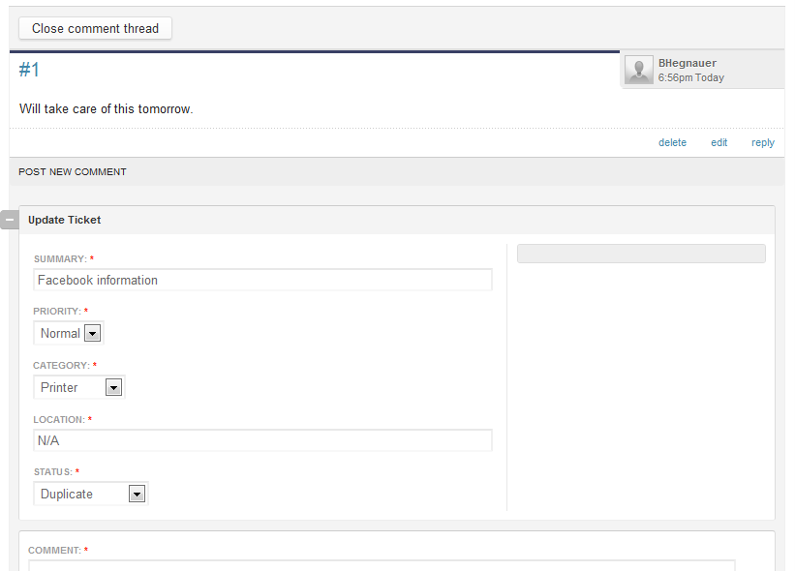795x571 pixels.
Task: Select the Printer category combo box
Action: point(79,387)
